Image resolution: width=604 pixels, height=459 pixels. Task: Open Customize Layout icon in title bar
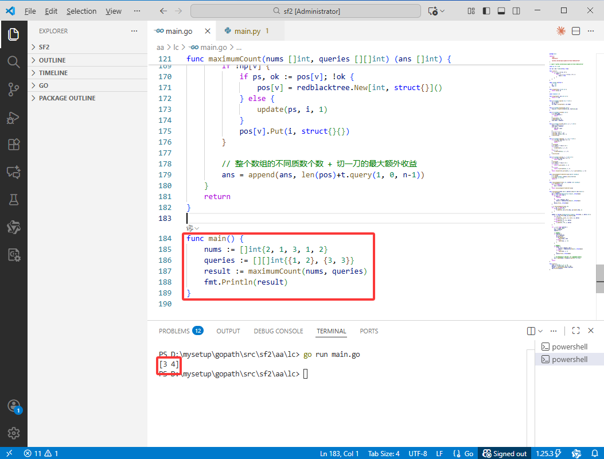pos(471,11)
